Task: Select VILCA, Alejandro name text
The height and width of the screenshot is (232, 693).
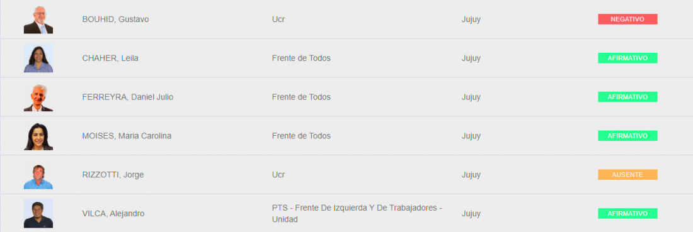Action: [113, 214]
